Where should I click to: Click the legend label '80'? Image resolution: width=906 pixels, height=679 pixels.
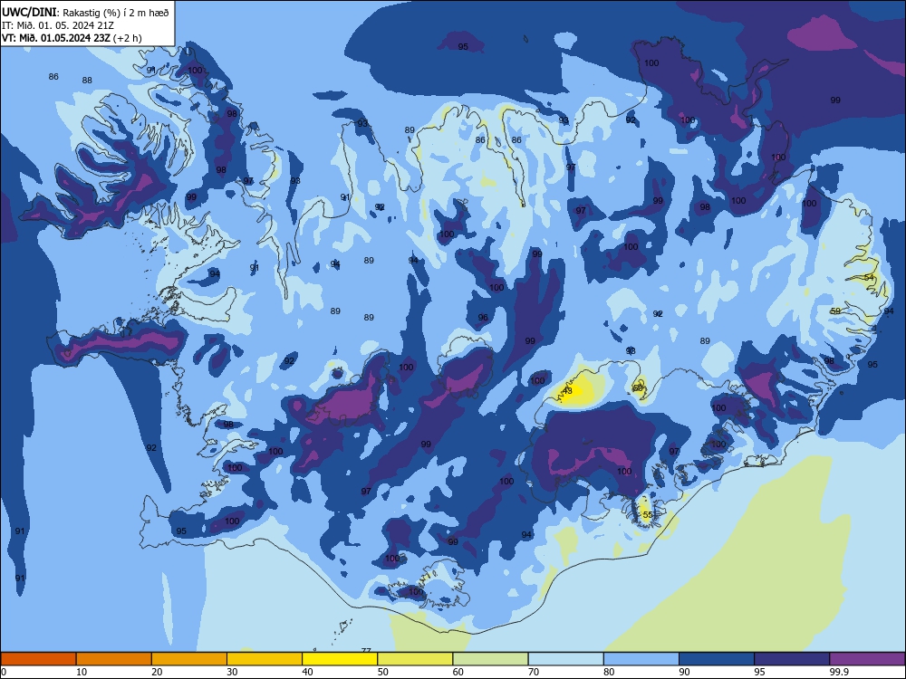click(609, 672)
